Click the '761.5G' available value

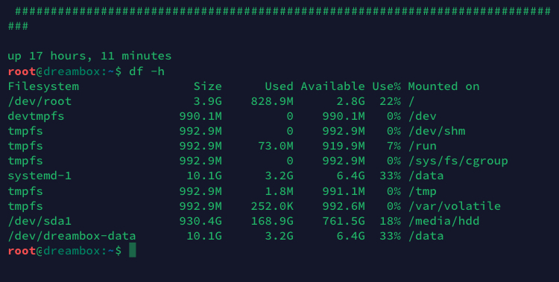click(344, 221)
